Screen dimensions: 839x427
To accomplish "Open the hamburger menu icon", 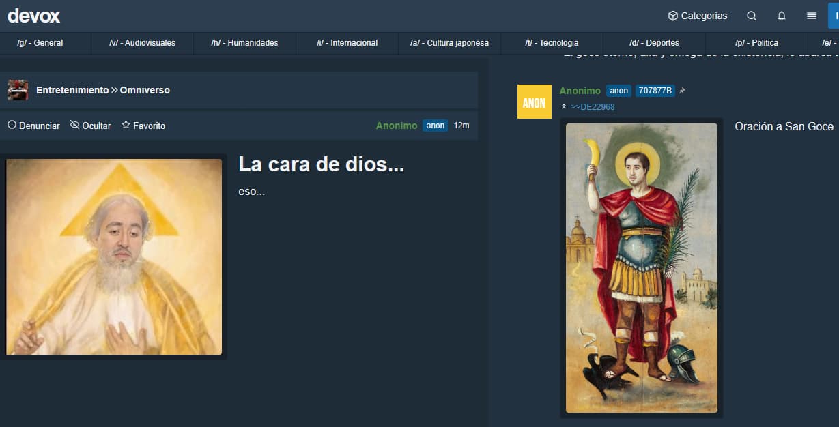I will (812, 16).
